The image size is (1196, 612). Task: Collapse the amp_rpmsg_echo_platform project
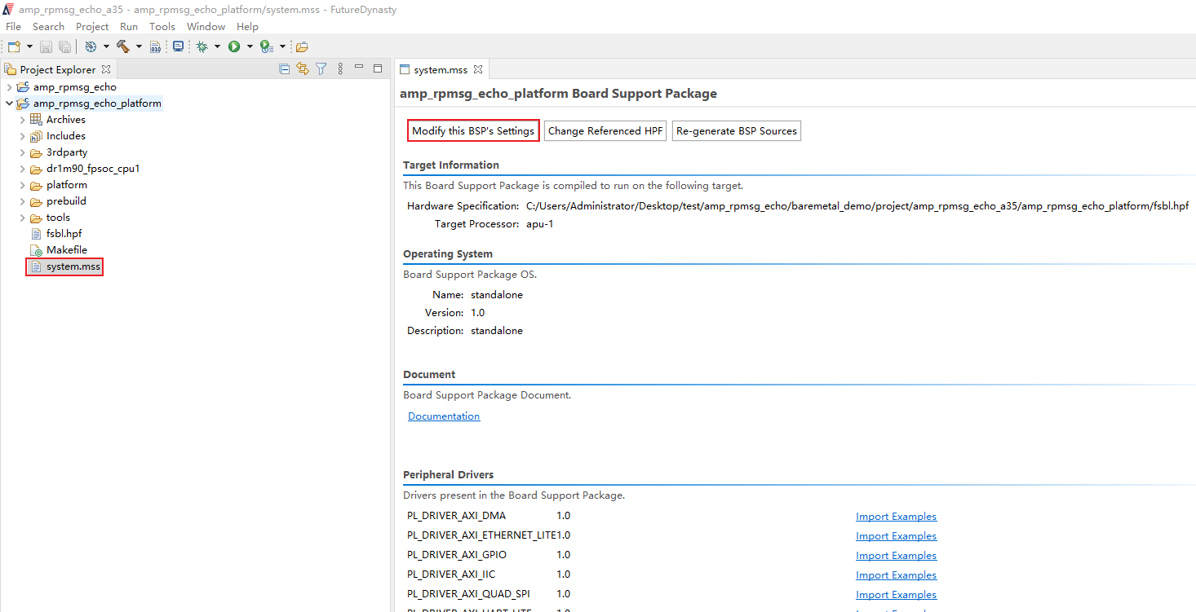point(9,103)
